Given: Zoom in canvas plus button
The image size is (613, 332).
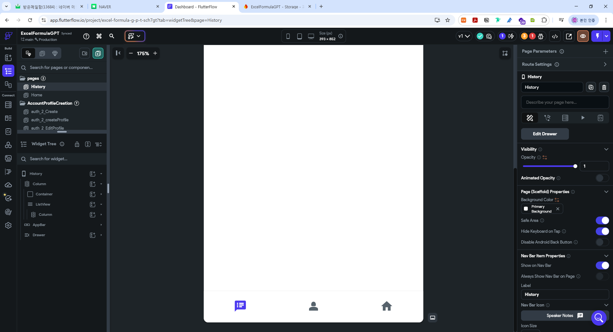Looking at the screenshot, I should [155, 53].
